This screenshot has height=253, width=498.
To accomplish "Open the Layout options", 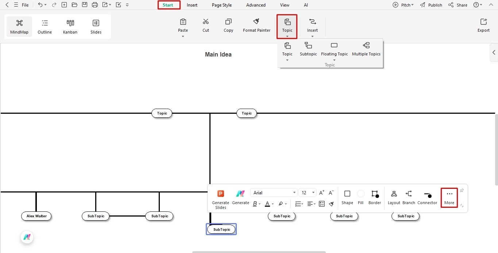I will coord(394,197).
